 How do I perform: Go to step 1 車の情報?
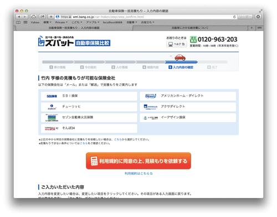click(58, 67)
